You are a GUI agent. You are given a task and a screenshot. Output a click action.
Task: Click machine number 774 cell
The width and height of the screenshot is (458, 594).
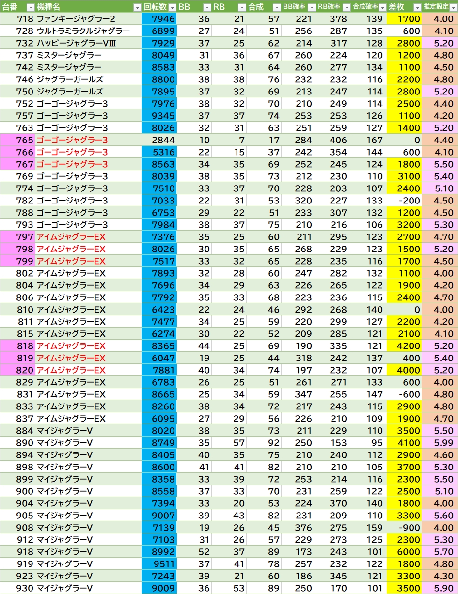[17, 188]
